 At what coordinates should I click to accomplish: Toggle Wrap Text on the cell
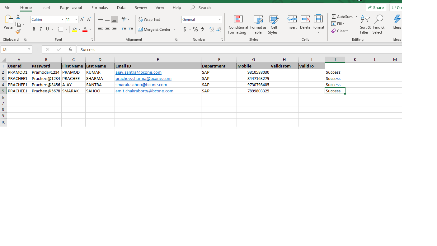click(x=149, y=19)
